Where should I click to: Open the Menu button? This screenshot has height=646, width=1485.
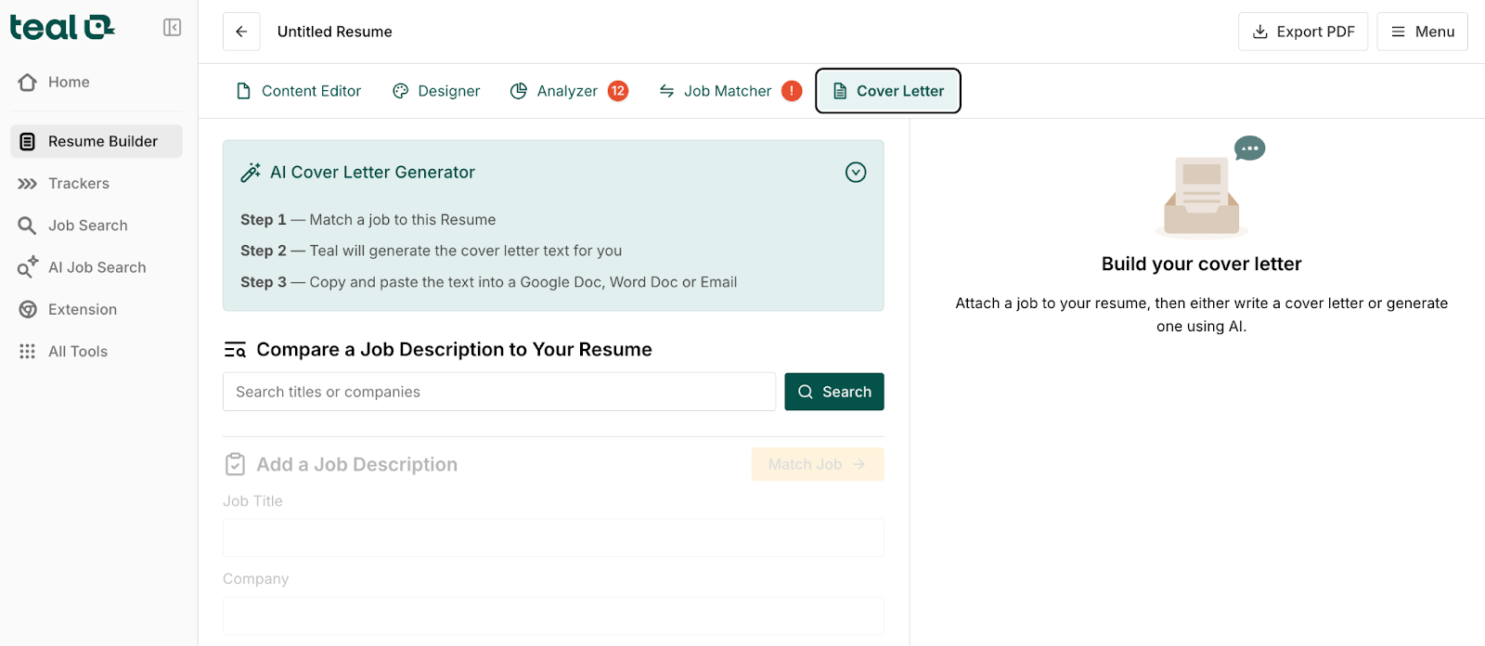click(1422, 32)
